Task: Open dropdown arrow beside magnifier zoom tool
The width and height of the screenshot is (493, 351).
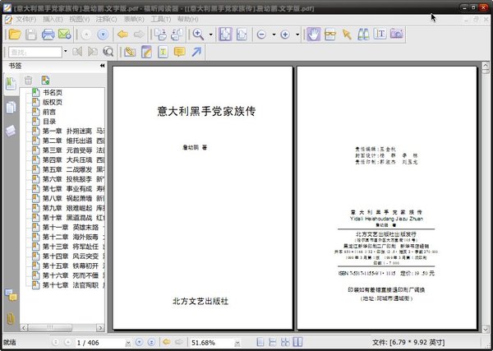Action: click(x=210, y=35)
